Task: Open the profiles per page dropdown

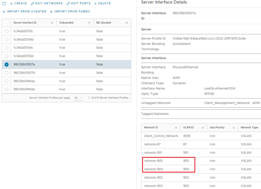Action: (x=78, y=98)
